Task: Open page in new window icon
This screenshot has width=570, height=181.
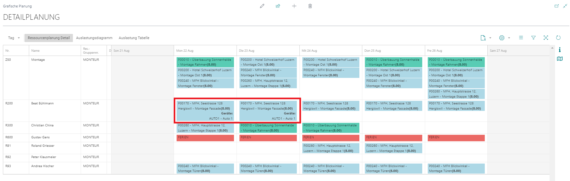Action: point(557,6)
